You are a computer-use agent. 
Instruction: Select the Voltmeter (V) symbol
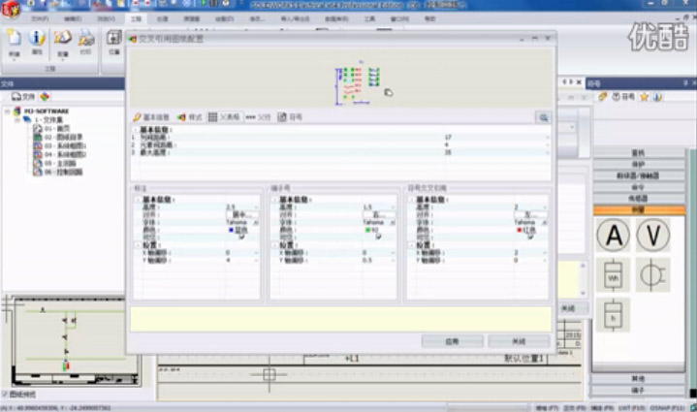pyautogui.click(x=652, y=235)
